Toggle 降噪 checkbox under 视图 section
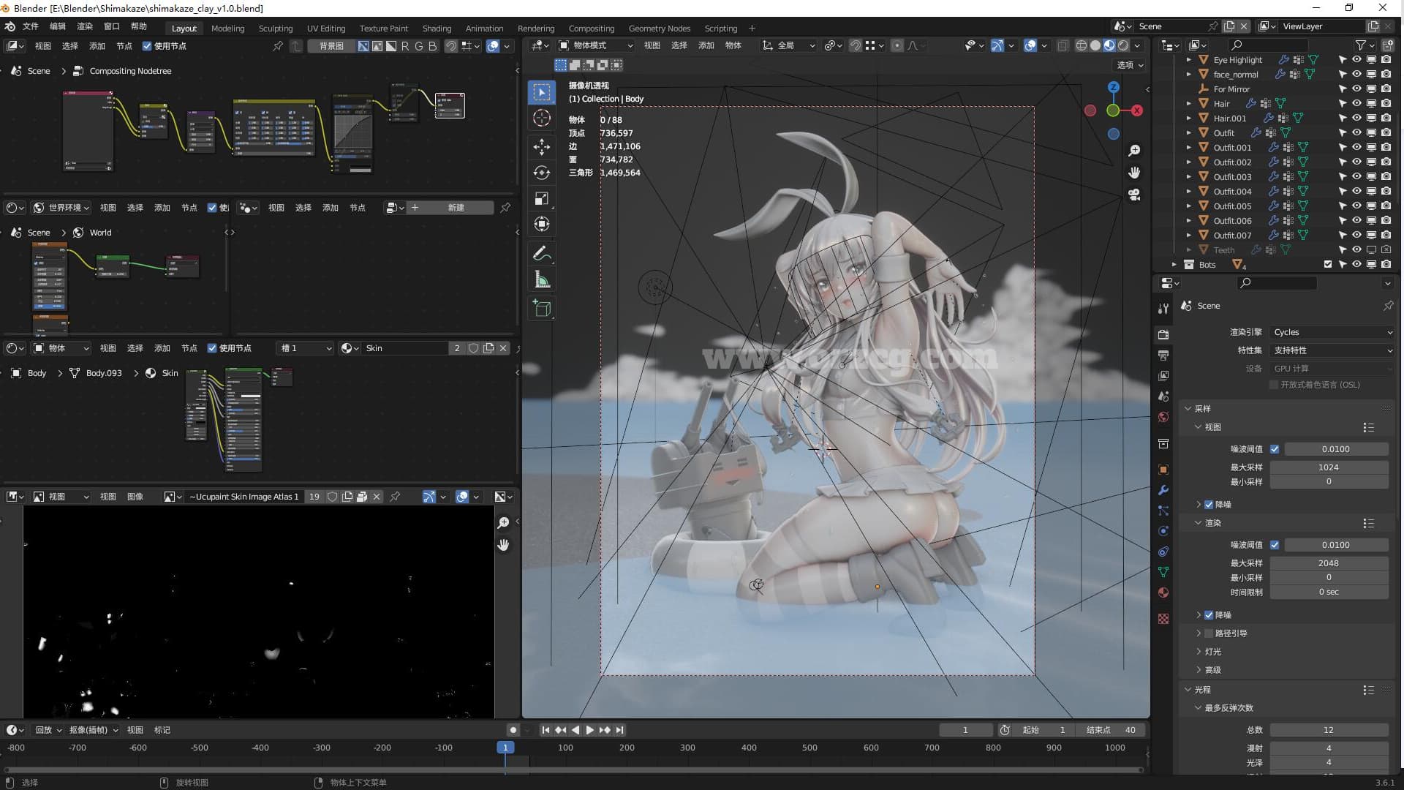This screenshot has width=1404, height=790. point(1209,505)
